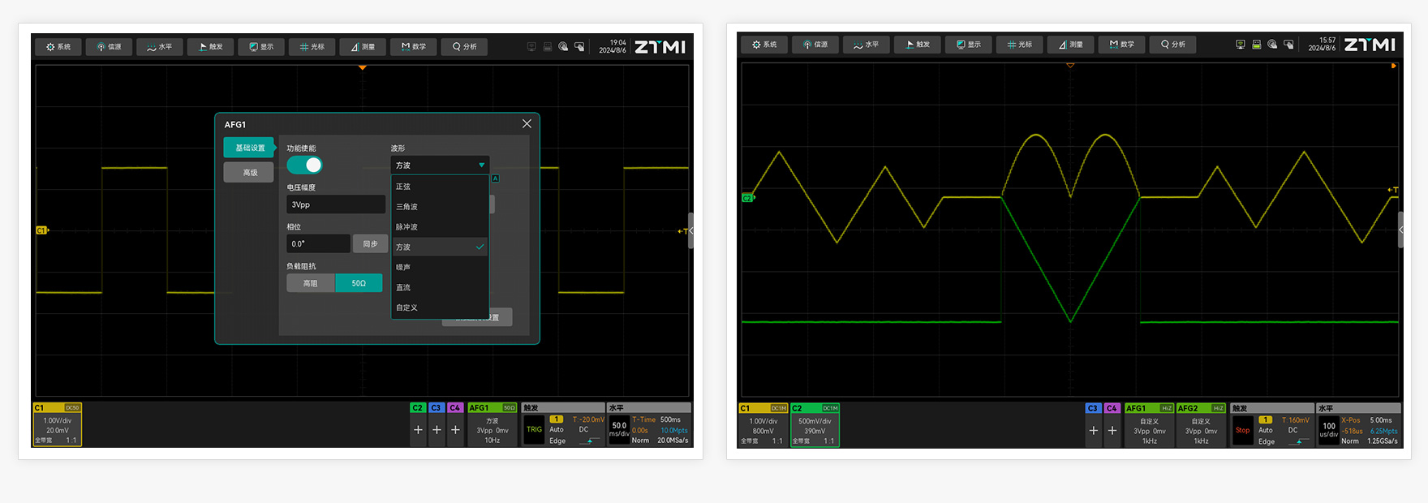
Task: Switch to the 高级 tab in AFG1 dialog
Action: pos(249,172)
